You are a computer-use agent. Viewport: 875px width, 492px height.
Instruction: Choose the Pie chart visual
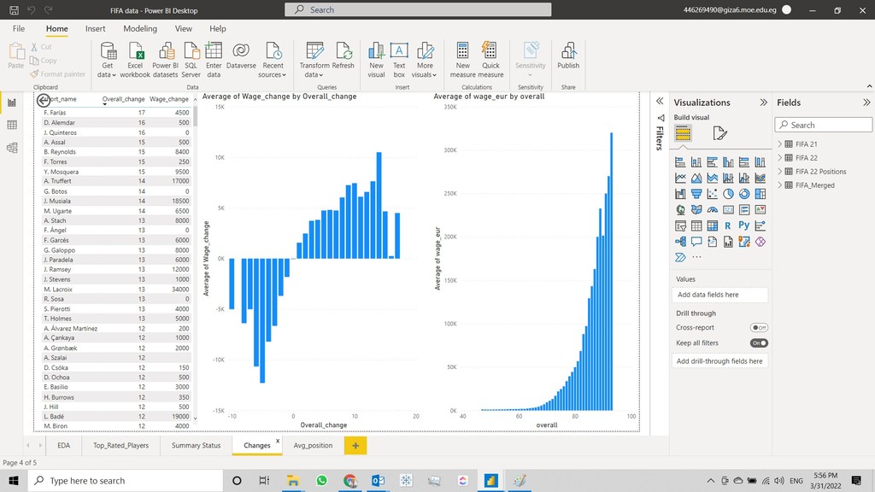728,194
